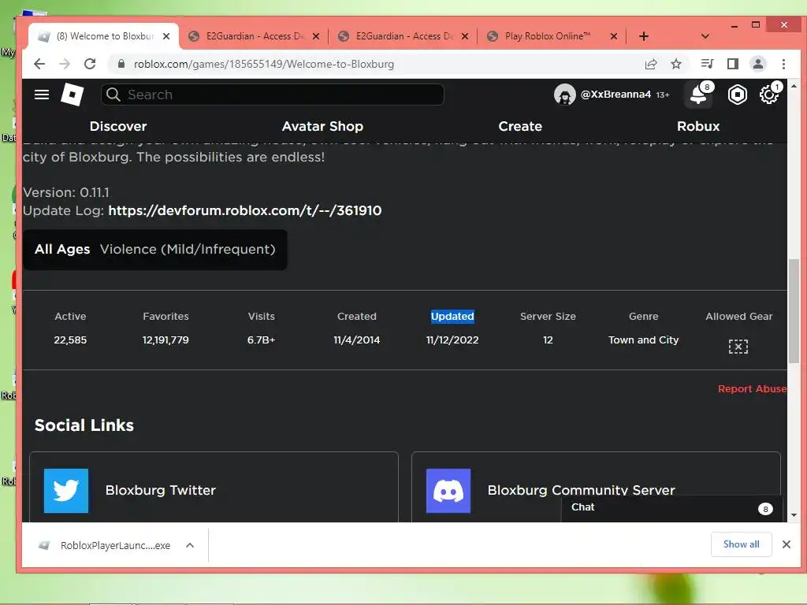Switch to first E2Guardian Access Denied tab

[255, 36]
